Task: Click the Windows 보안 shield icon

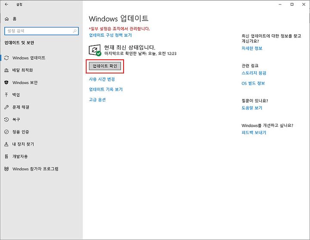Action: 6,82
